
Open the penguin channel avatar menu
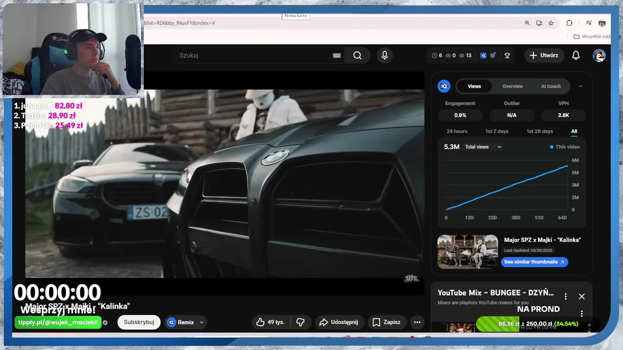point(599,55)
